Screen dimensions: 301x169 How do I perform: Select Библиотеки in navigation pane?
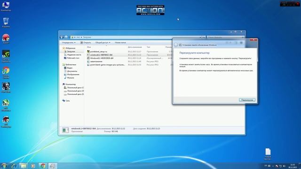69,65
